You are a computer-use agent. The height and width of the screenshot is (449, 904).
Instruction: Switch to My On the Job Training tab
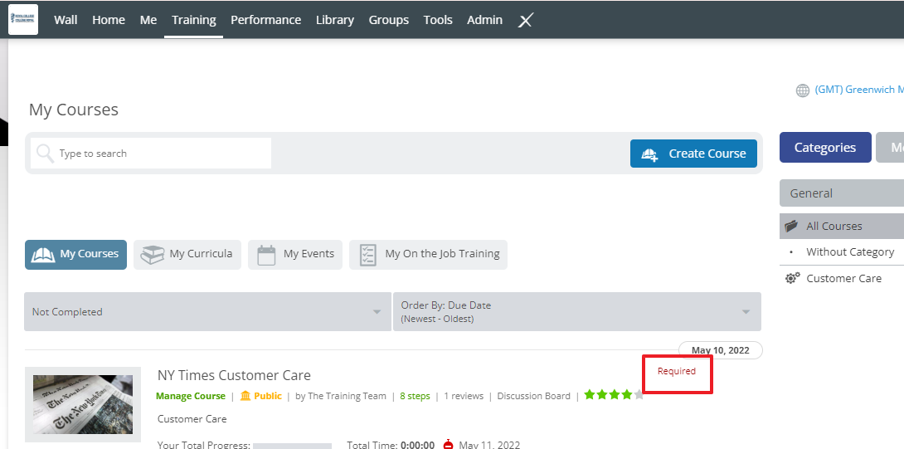point(428,255)
